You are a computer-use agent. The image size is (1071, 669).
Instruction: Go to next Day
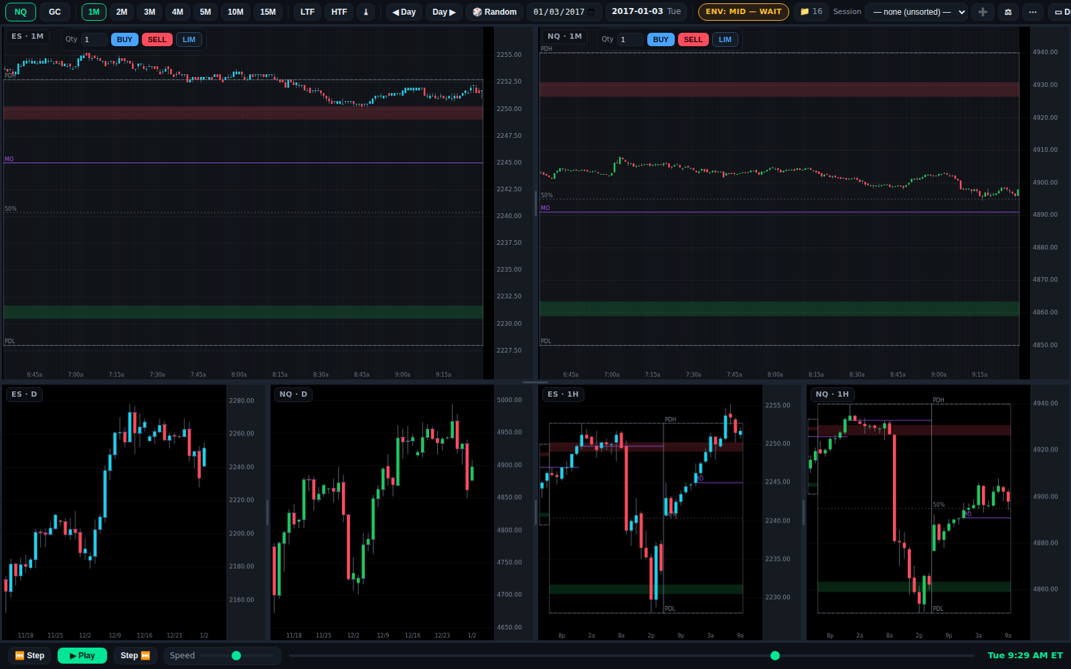click(x=444, y=12)
